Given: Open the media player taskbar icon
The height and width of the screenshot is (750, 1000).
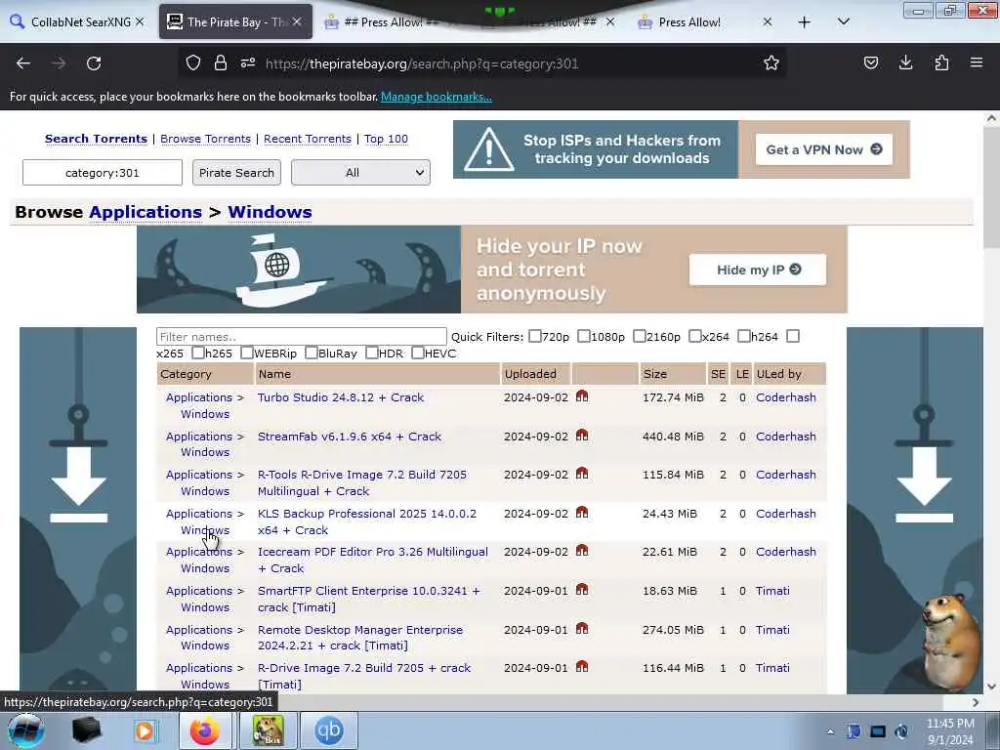Looking at the screenshot, I should pyautogui.click(x=145, y=730).
